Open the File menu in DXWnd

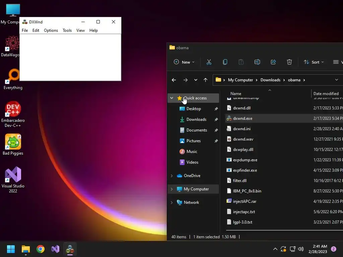pyautogui.click(x=25, y=30)
